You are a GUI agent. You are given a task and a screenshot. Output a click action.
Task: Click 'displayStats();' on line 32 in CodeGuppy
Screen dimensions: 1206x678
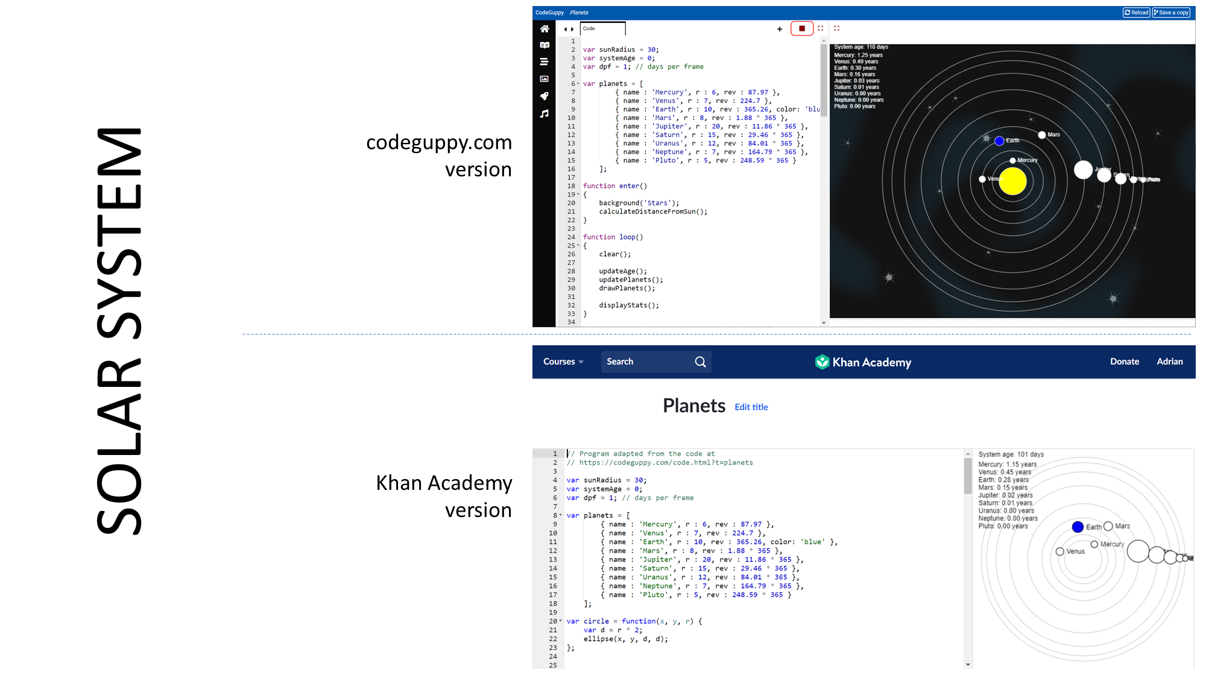pos(629,306)
